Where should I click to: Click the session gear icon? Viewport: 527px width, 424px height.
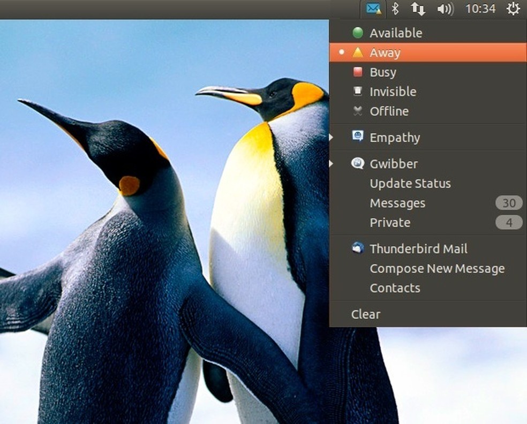(513, 9)
